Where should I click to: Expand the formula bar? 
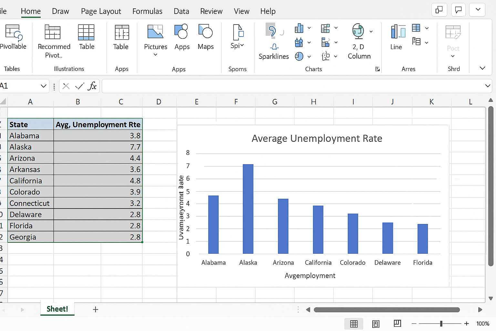(488, 86)
